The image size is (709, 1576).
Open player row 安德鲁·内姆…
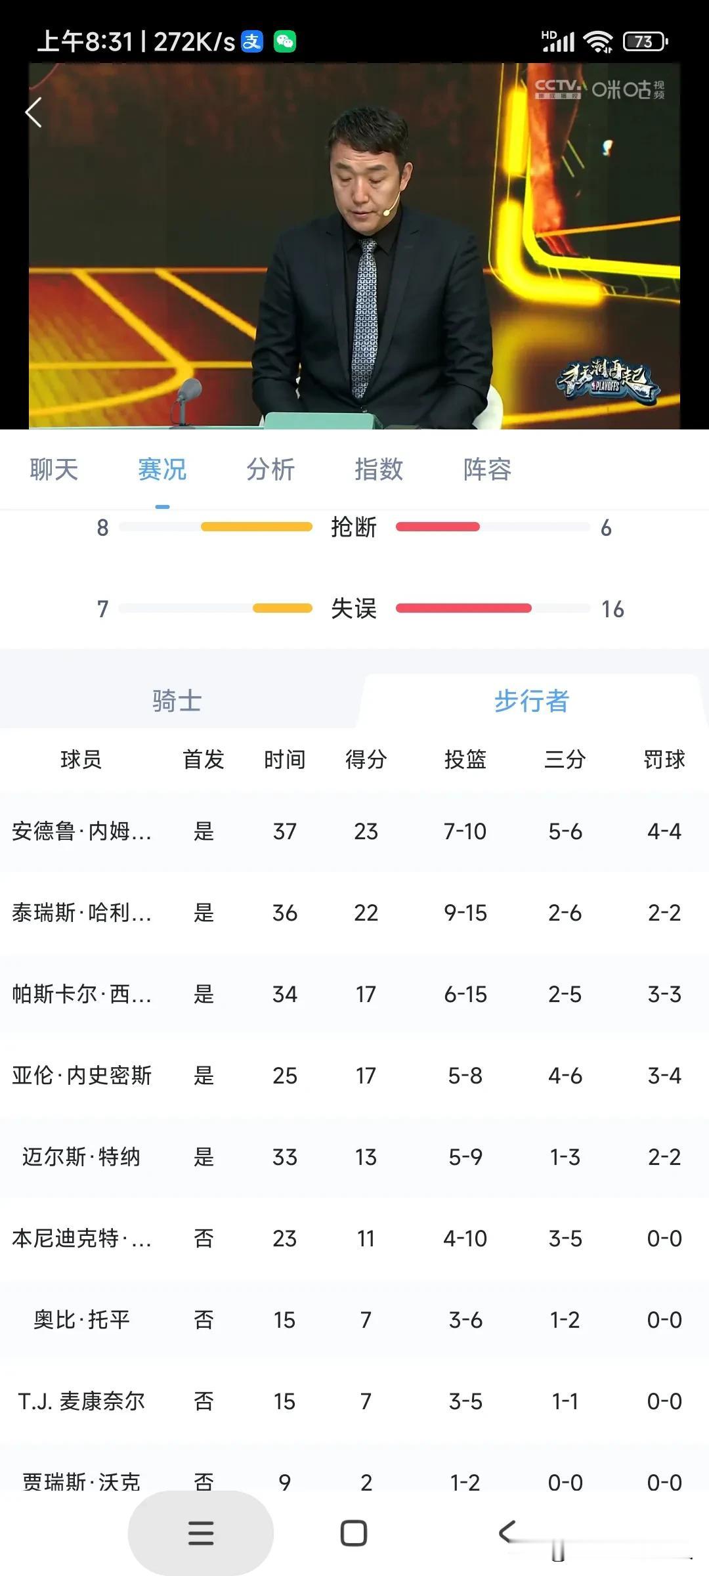point(354,831)
